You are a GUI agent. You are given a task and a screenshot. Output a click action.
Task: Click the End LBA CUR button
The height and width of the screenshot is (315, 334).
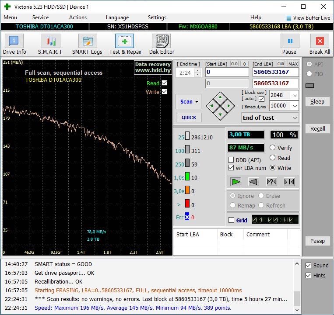[x=281, y=64]
